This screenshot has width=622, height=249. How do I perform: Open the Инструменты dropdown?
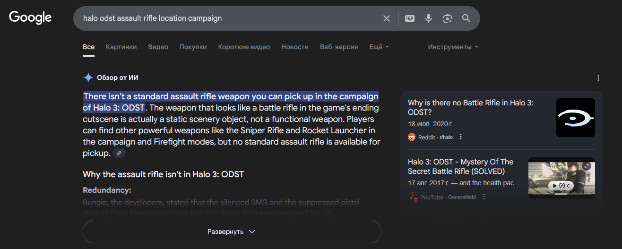(453, 47)
